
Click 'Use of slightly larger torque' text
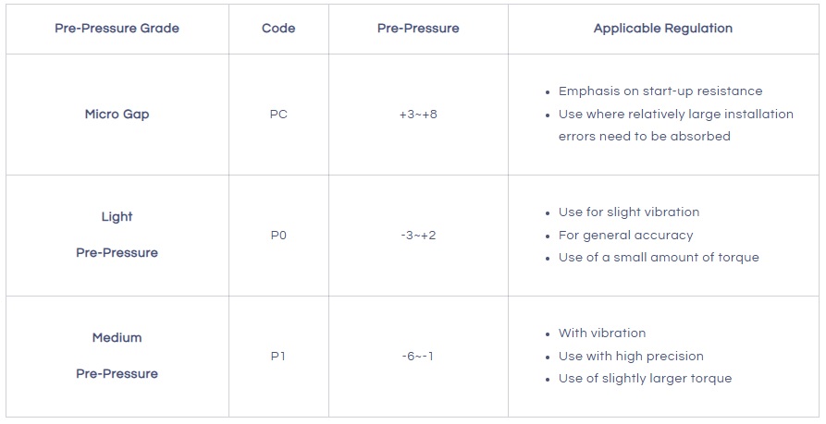(645, 378)
